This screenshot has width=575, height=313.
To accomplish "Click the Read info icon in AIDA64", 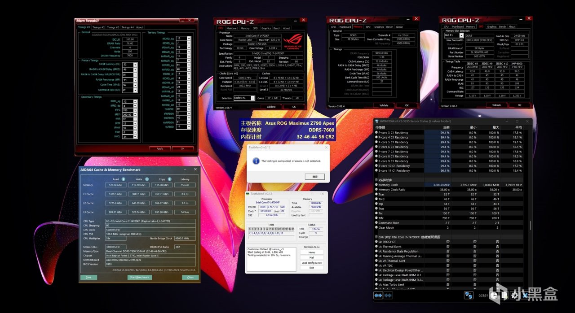I will click(123, 179).
